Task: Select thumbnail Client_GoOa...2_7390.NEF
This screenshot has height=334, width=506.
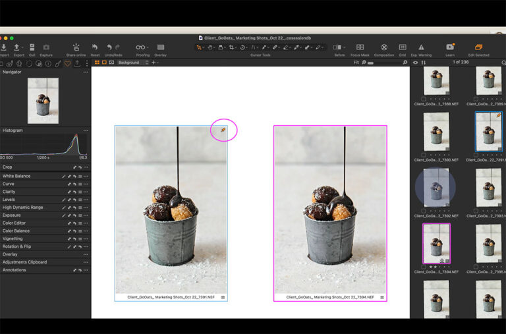Action: [x=436, y=132]
